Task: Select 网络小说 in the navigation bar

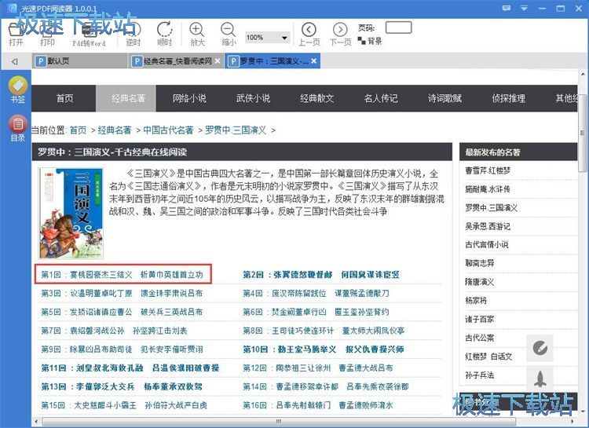Action: [189, 98]
